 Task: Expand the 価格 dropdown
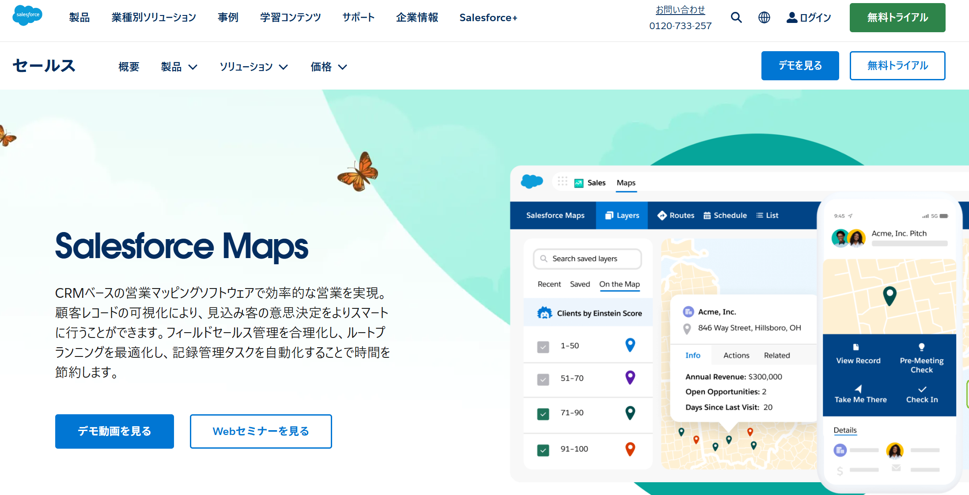pos(329,67)
